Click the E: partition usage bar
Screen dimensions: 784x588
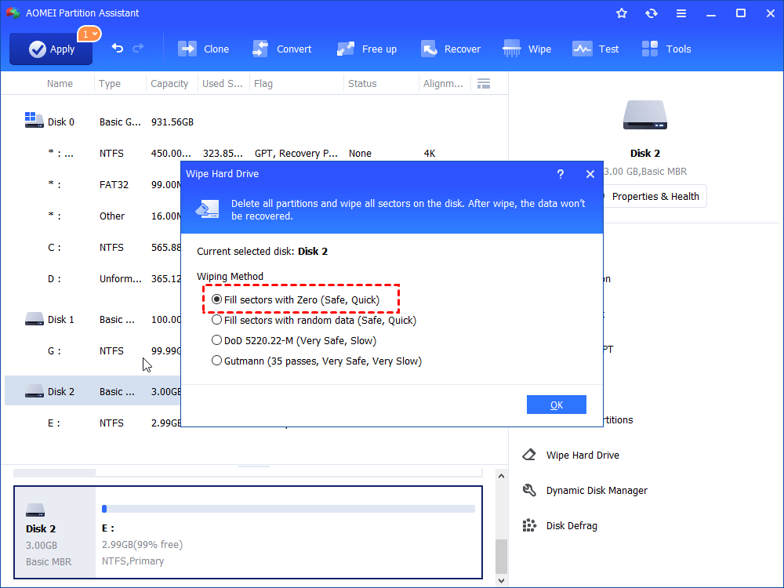tap(288, 509)
